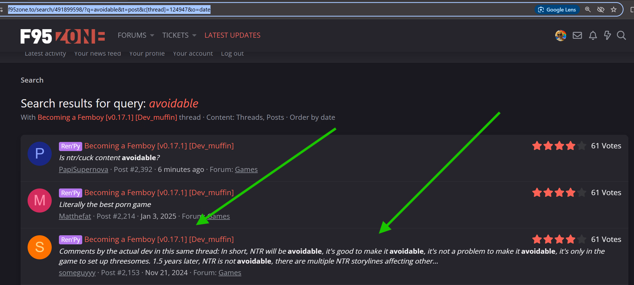Click the Search breadcrumb heading
The width and height of the screenshot is (634, 285).
[32, 80]
